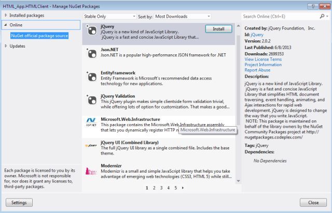Go to results page 4

pyautogui.click(x=169, y=188)
